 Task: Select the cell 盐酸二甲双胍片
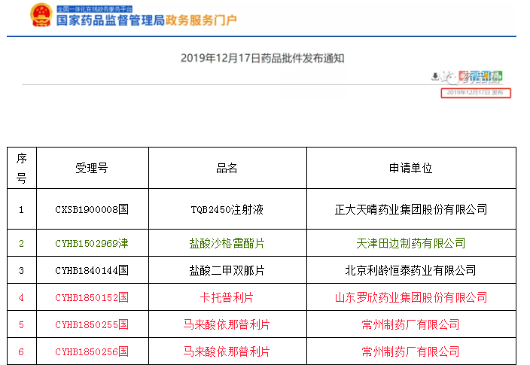coord(227,270)
